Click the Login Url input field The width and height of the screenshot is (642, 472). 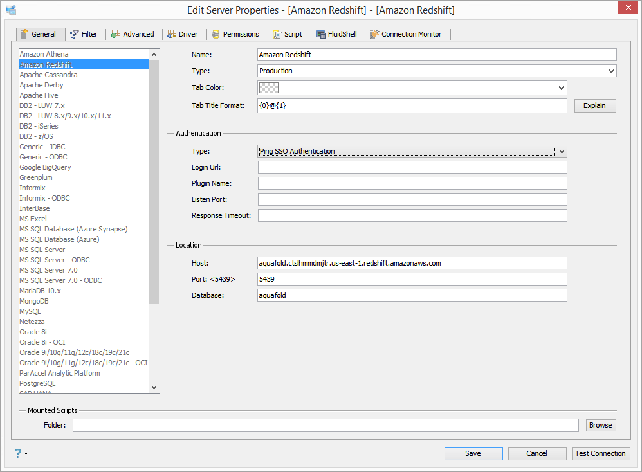412,167
